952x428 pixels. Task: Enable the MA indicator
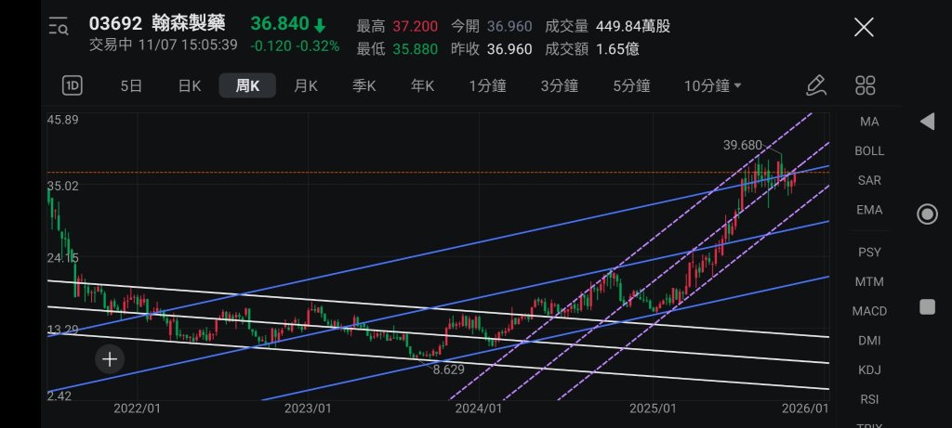[869, 122]
